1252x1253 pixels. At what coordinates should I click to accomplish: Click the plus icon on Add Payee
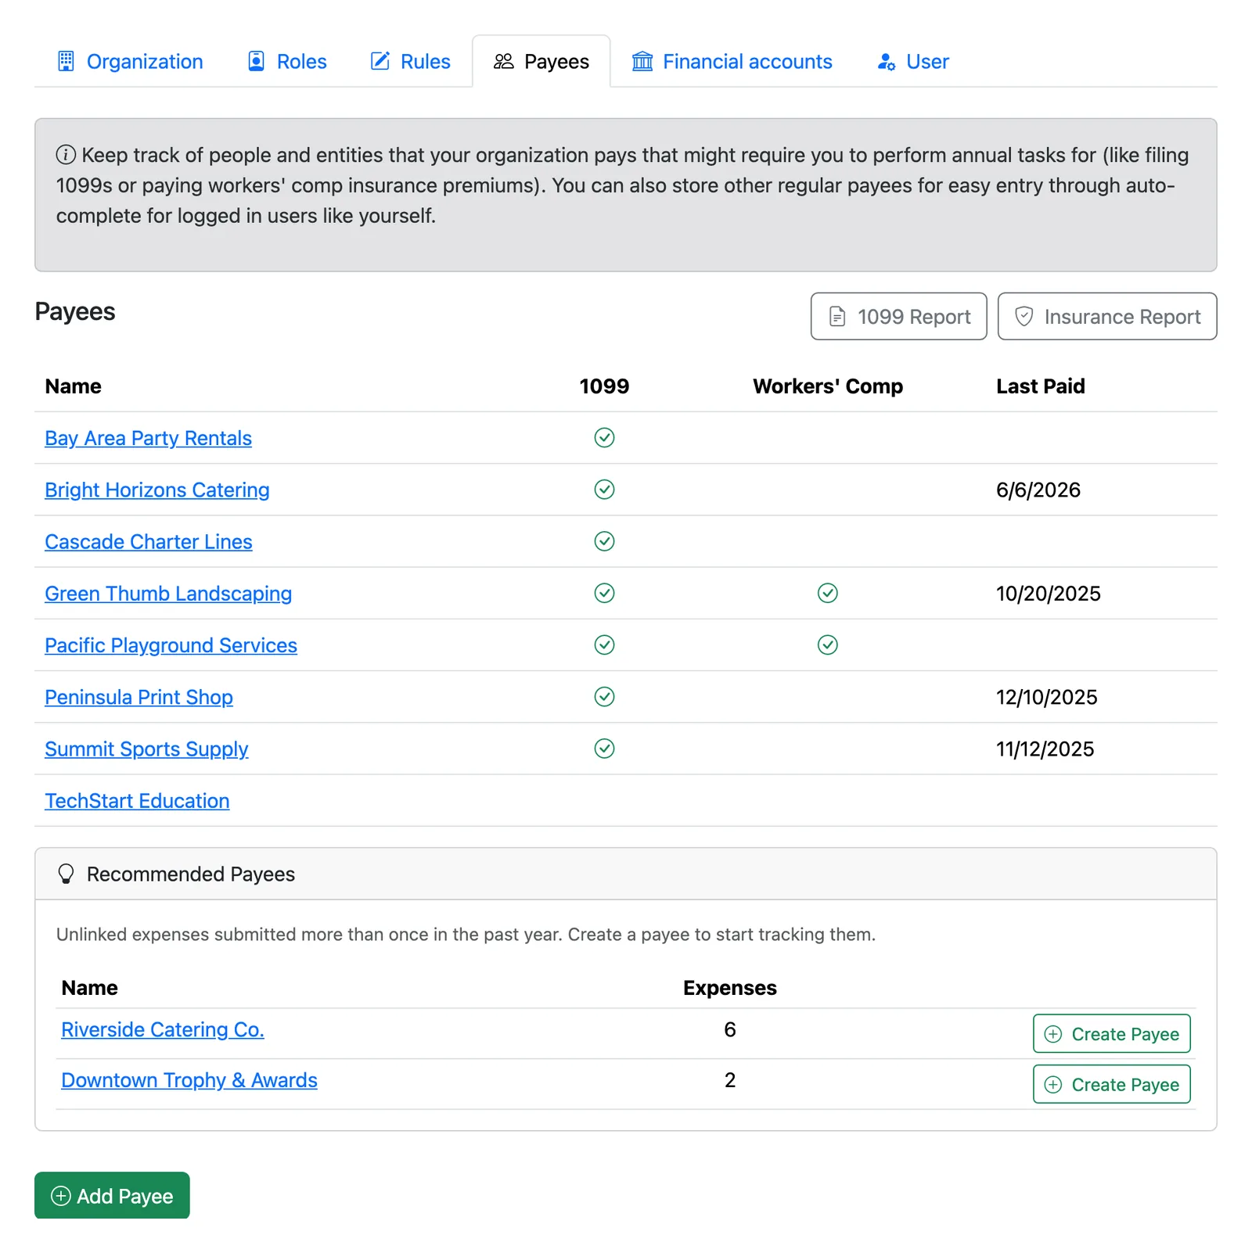(x=60, y=1195)
